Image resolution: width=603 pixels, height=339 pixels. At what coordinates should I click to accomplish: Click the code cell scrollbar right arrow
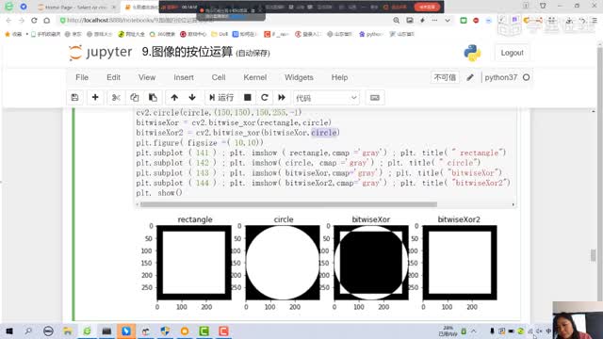pos(513,204)
